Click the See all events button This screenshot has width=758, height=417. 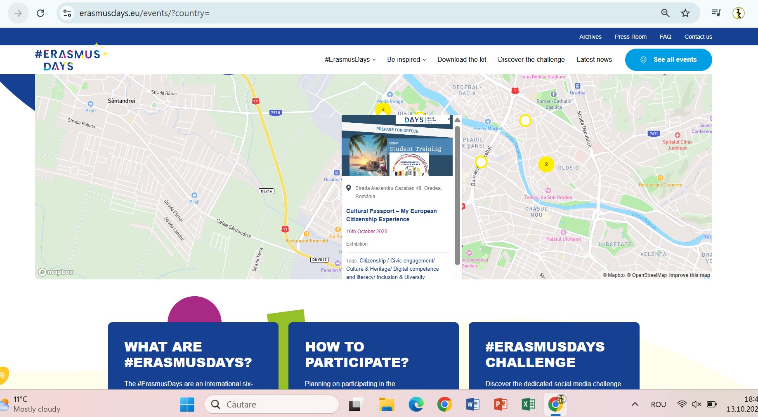668,60
